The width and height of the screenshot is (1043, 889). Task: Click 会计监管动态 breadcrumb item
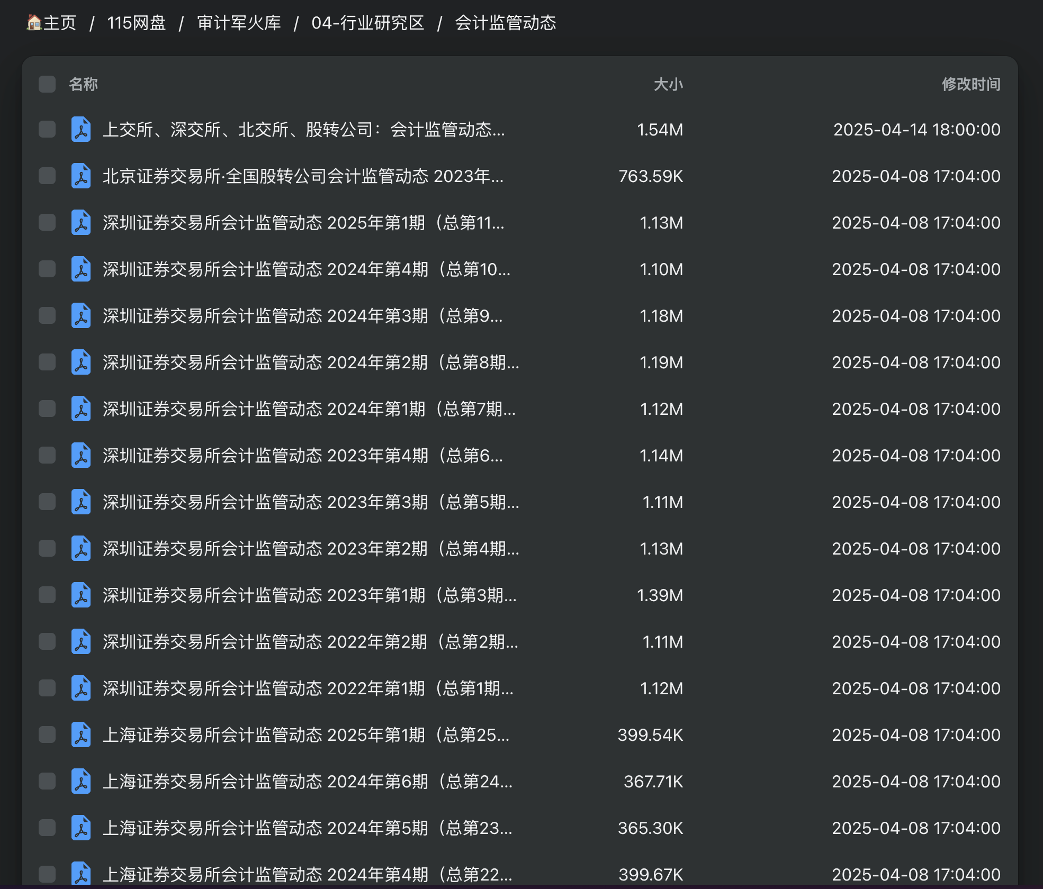pyautogui.click(x=506, y=23)
